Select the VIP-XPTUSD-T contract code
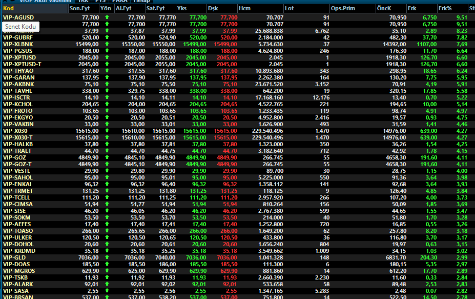 [x=22, y=64]
